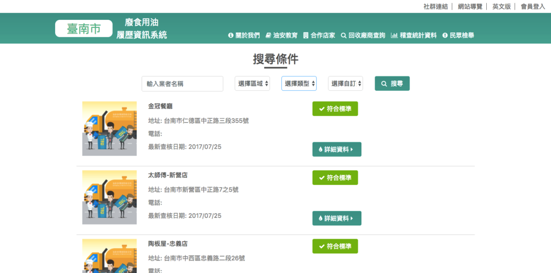Screen dimensions: 551x273
Task: Click the 合作店家 building icon
Action: click(x=306, y=35)
